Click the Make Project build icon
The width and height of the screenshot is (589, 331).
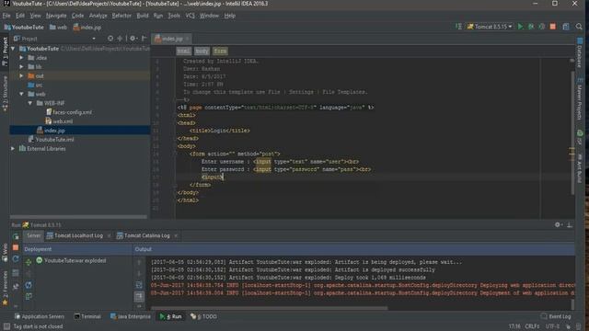(x=458, y=27)
